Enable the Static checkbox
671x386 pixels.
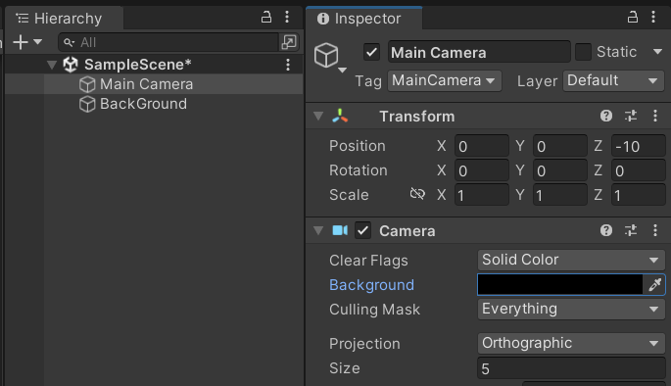click(x=583, y=52)
